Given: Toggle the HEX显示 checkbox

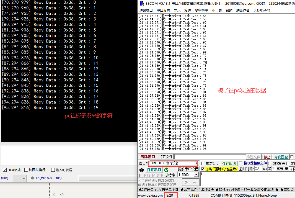Looking at the screenshot, I should pyautogui.click(x=203, y=163).
